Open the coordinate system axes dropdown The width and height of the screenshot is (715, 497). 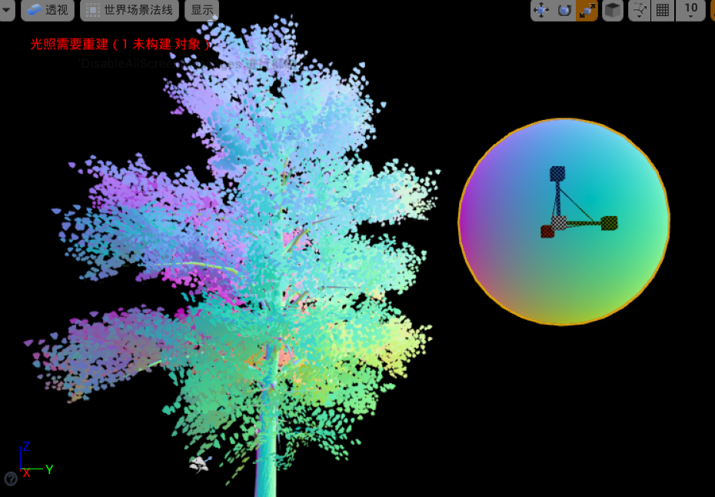coord(640,10)
